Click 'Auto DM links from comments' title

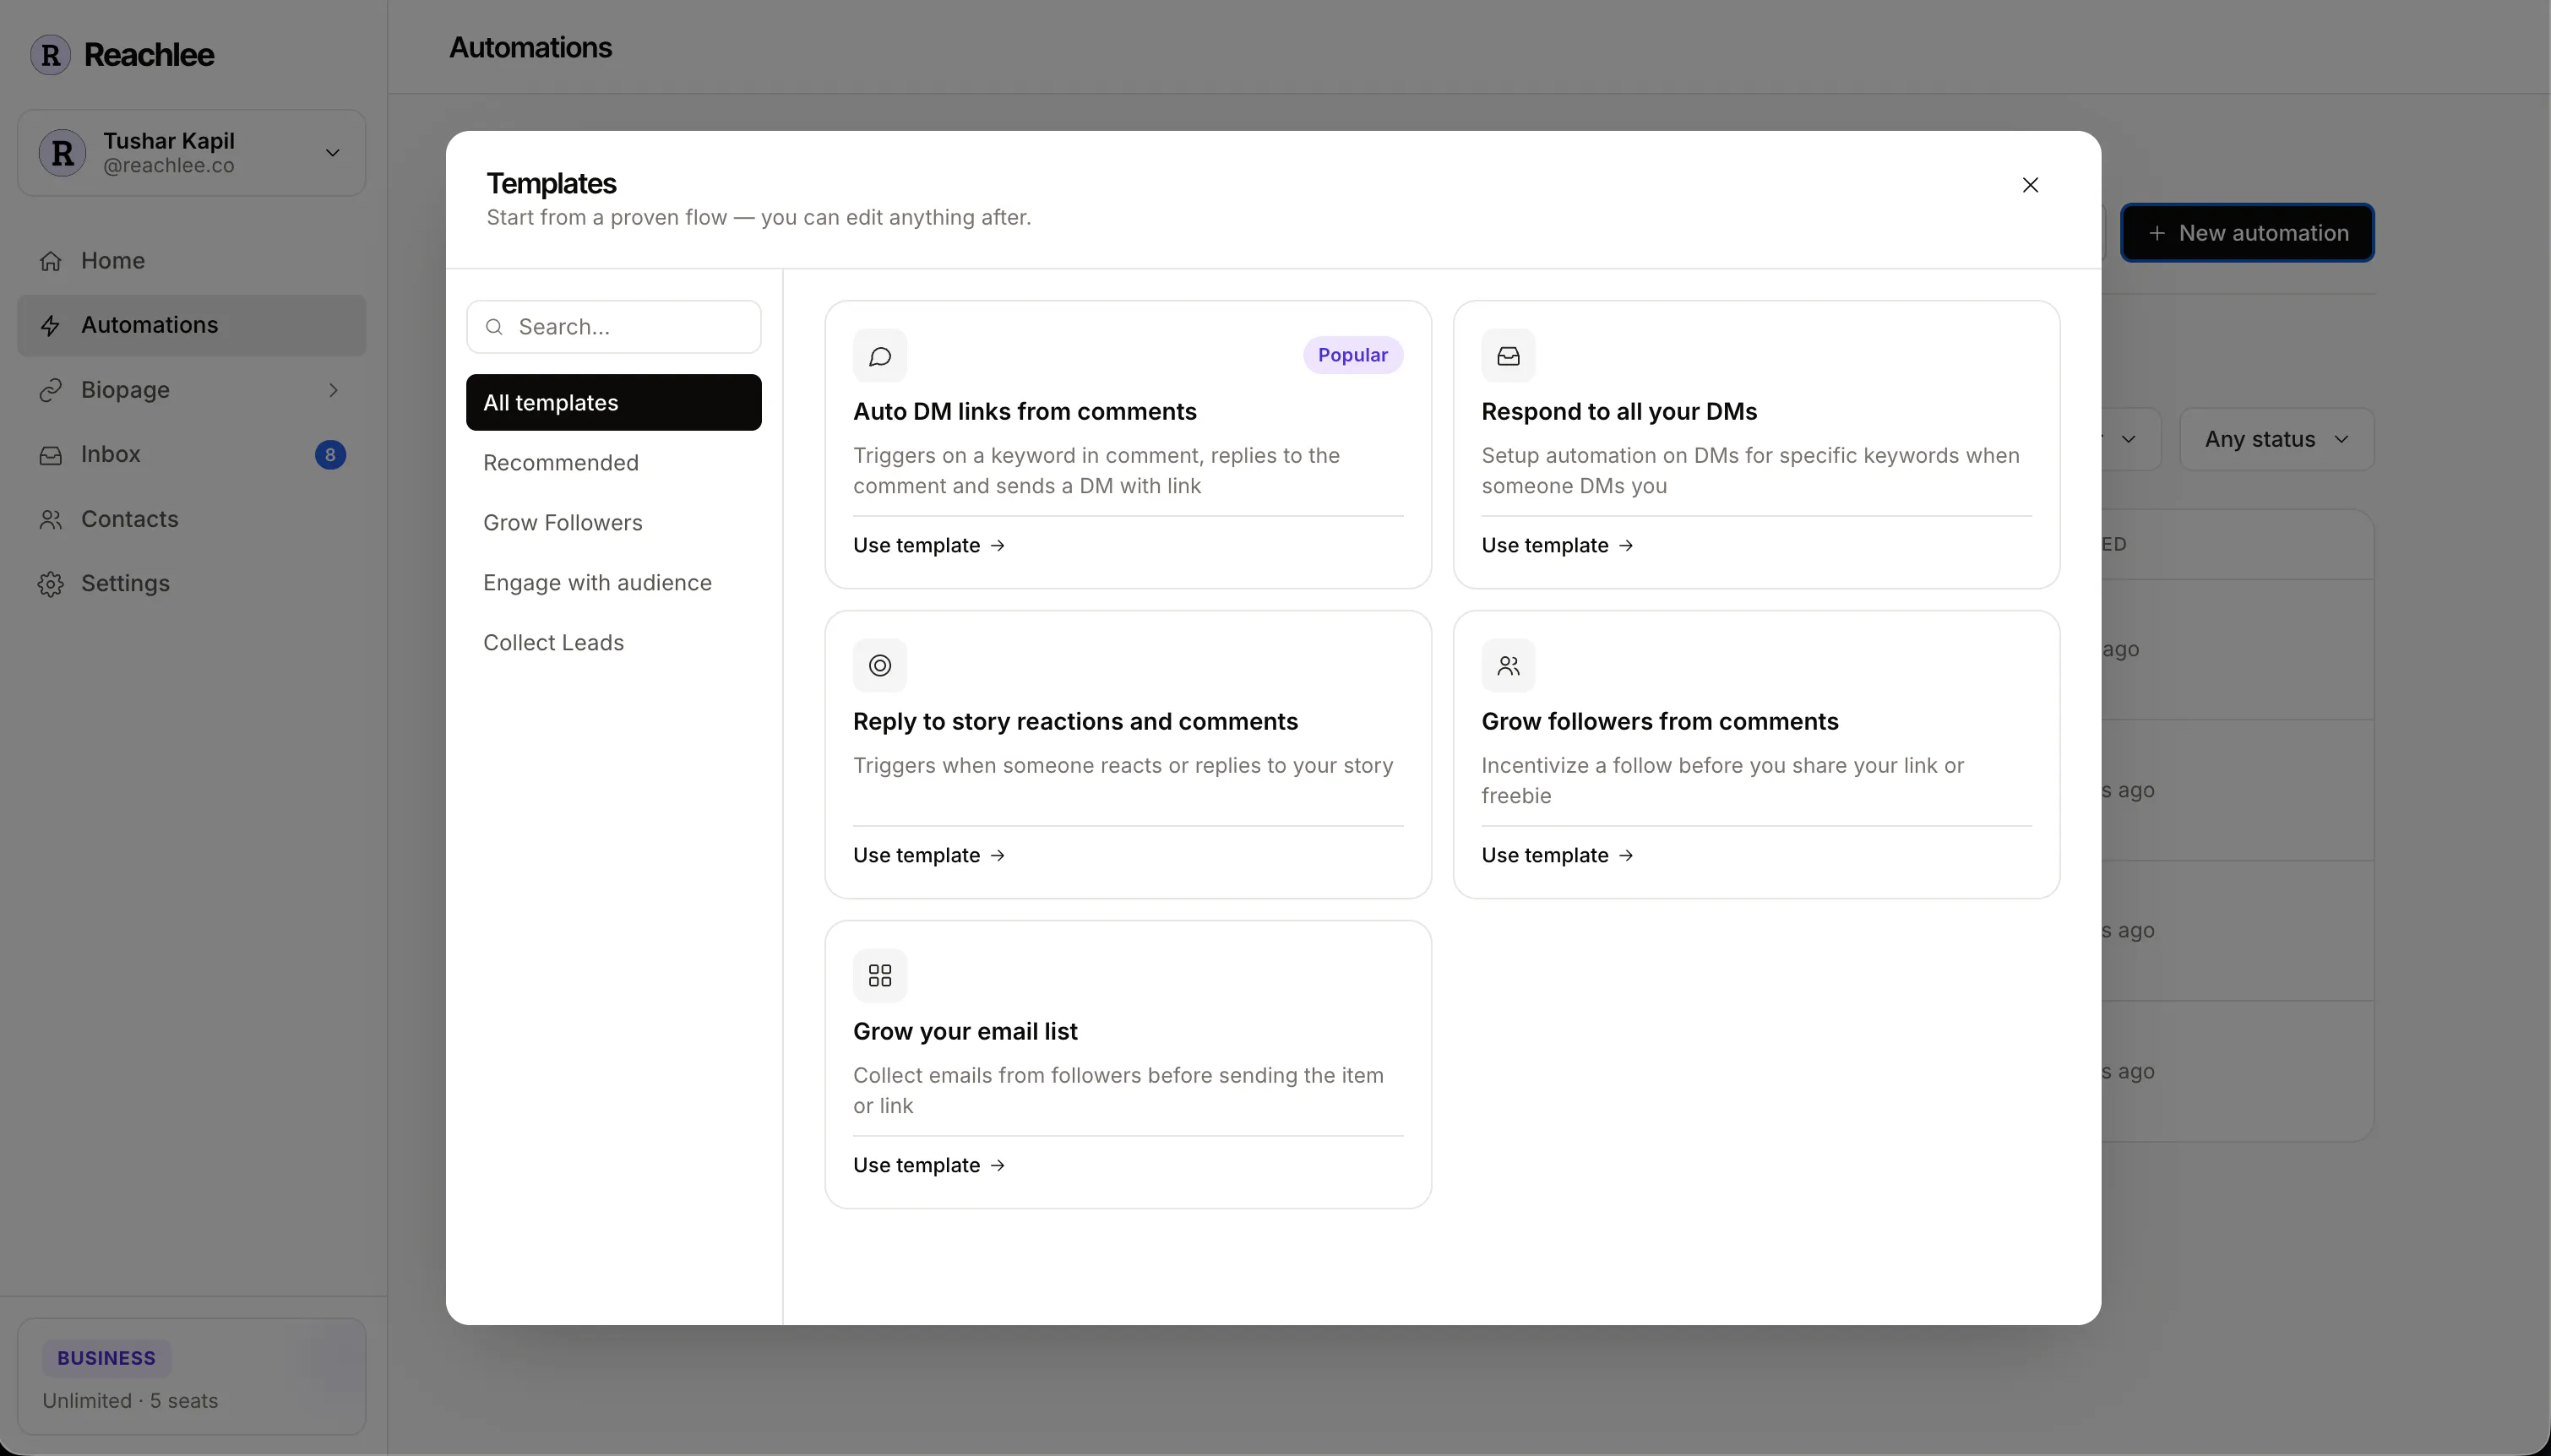(1024, 411)
